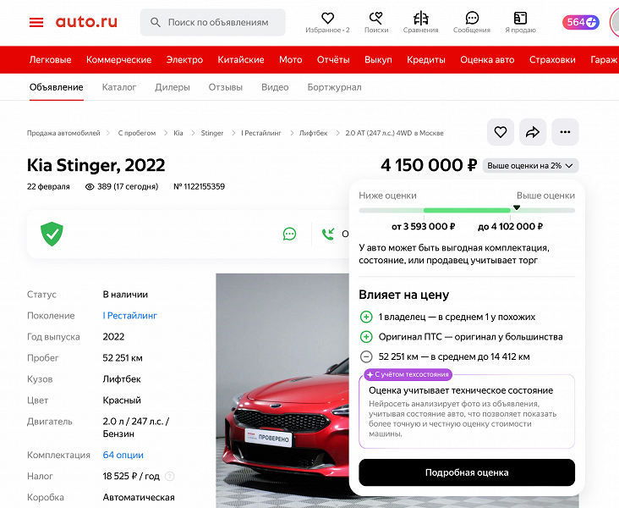Open Выкуп menu item
Image resolution: width=619 pixels, height=508 pixels.
[x=378, y=60]
